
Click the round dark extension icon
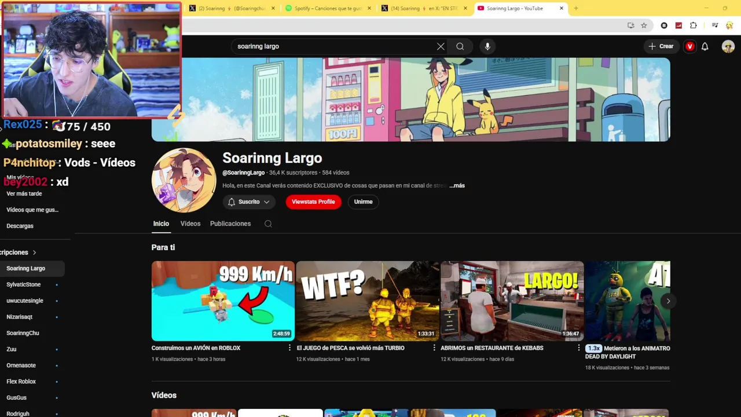(664, 25)
